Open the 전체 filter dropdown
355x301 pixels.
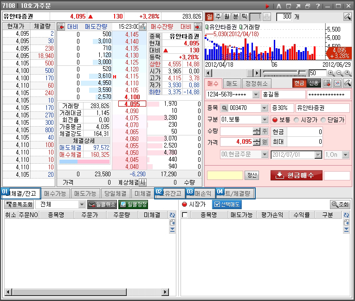click(82, 205)
